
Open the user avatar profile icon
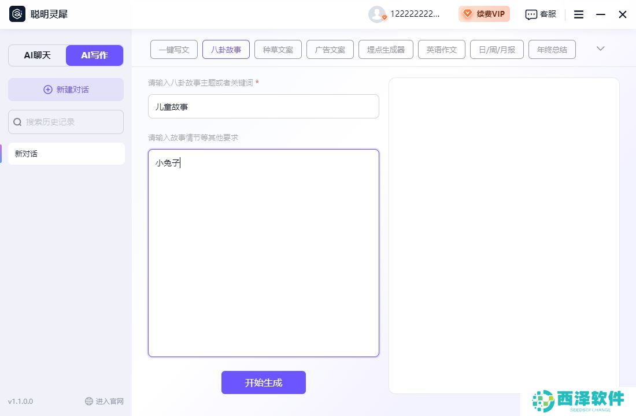click(377, 14)
